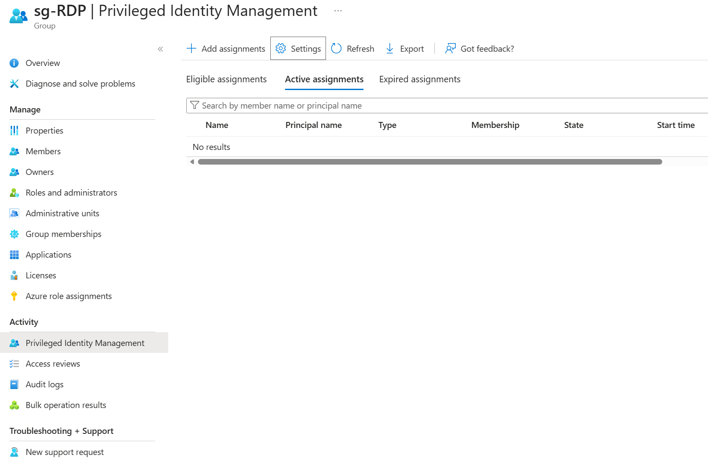This screenshot has height=461, width=708.
Task: Open PIM Settings
Action: (298, 48)
